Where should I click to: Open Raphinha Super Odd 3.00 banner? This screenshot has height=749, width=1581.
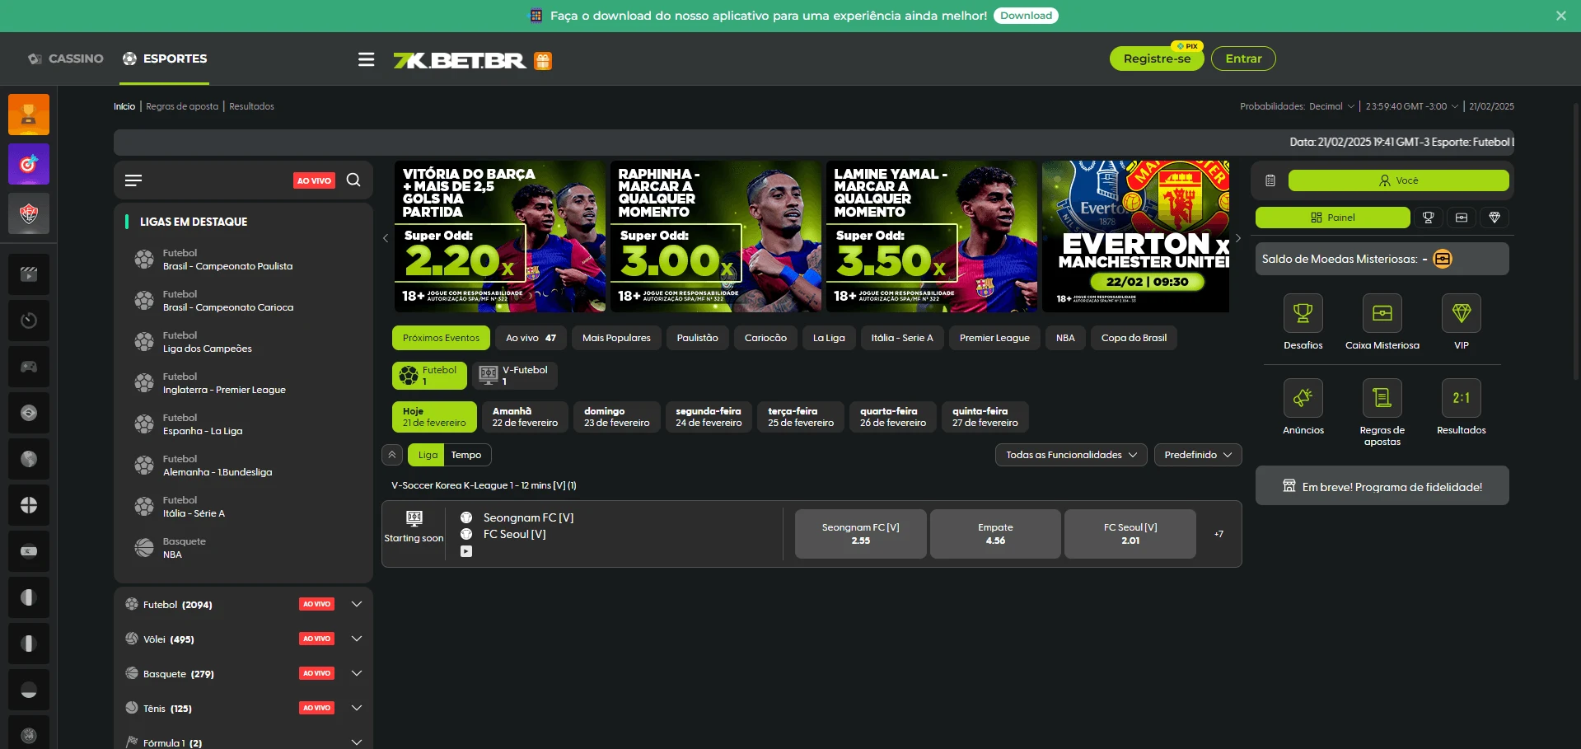(x=716, y=236)
